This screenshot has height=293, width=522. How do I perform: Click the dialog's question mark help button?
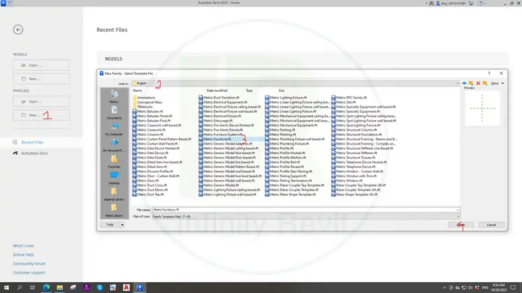coord(489,73)
